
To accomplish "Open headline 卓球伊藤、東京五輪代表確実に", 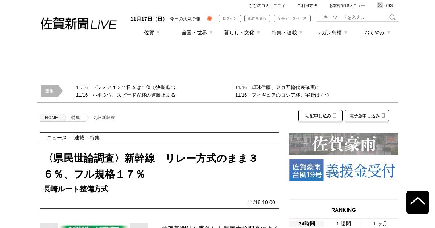I will coord(286,88).
